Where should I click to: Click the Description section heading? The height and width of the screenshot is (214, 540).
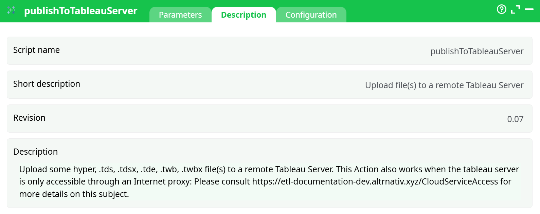35,152
